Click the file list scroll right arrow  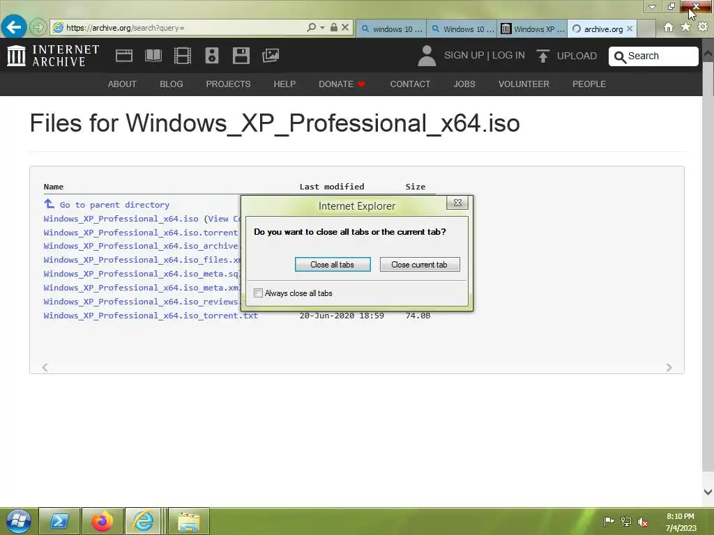pyautogui.click(x=669, y=367)
